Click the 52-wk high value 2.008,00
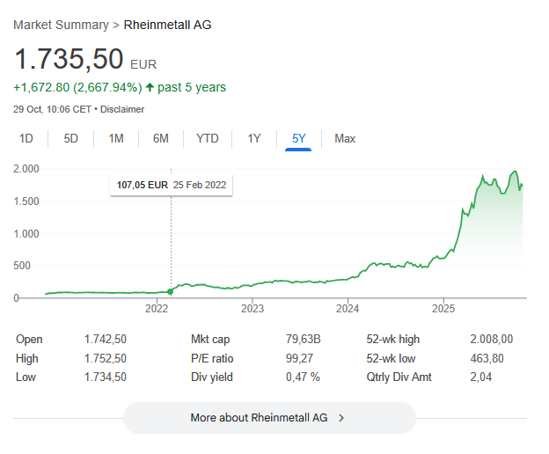This screenshot has width=549, height=454. pos(491,340)
